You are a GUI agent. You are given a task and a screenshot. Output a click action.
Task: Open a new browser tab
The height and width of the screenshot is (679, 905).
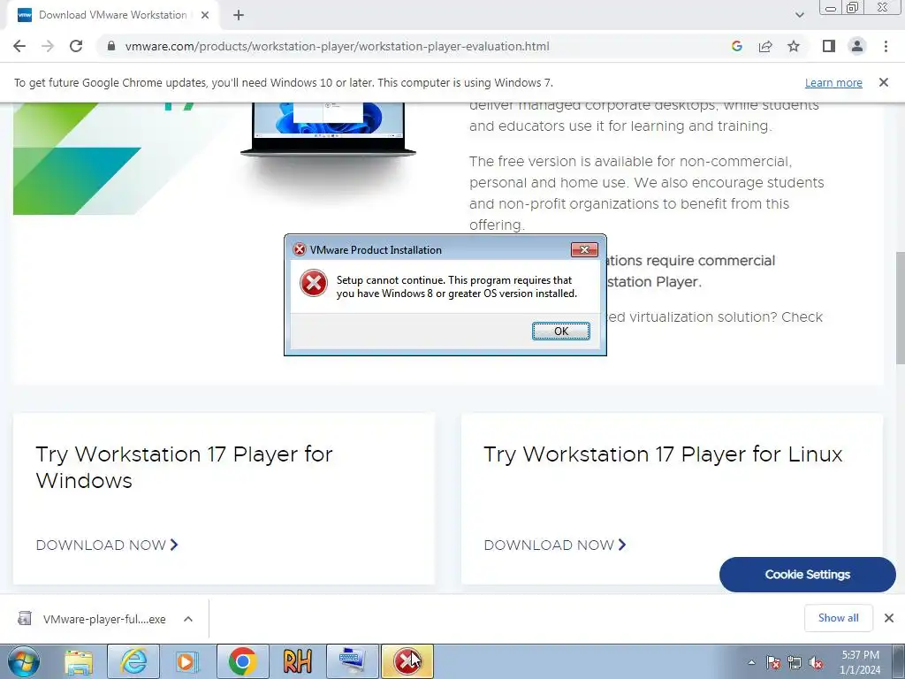pyautogui.click(x=239, y=15)
